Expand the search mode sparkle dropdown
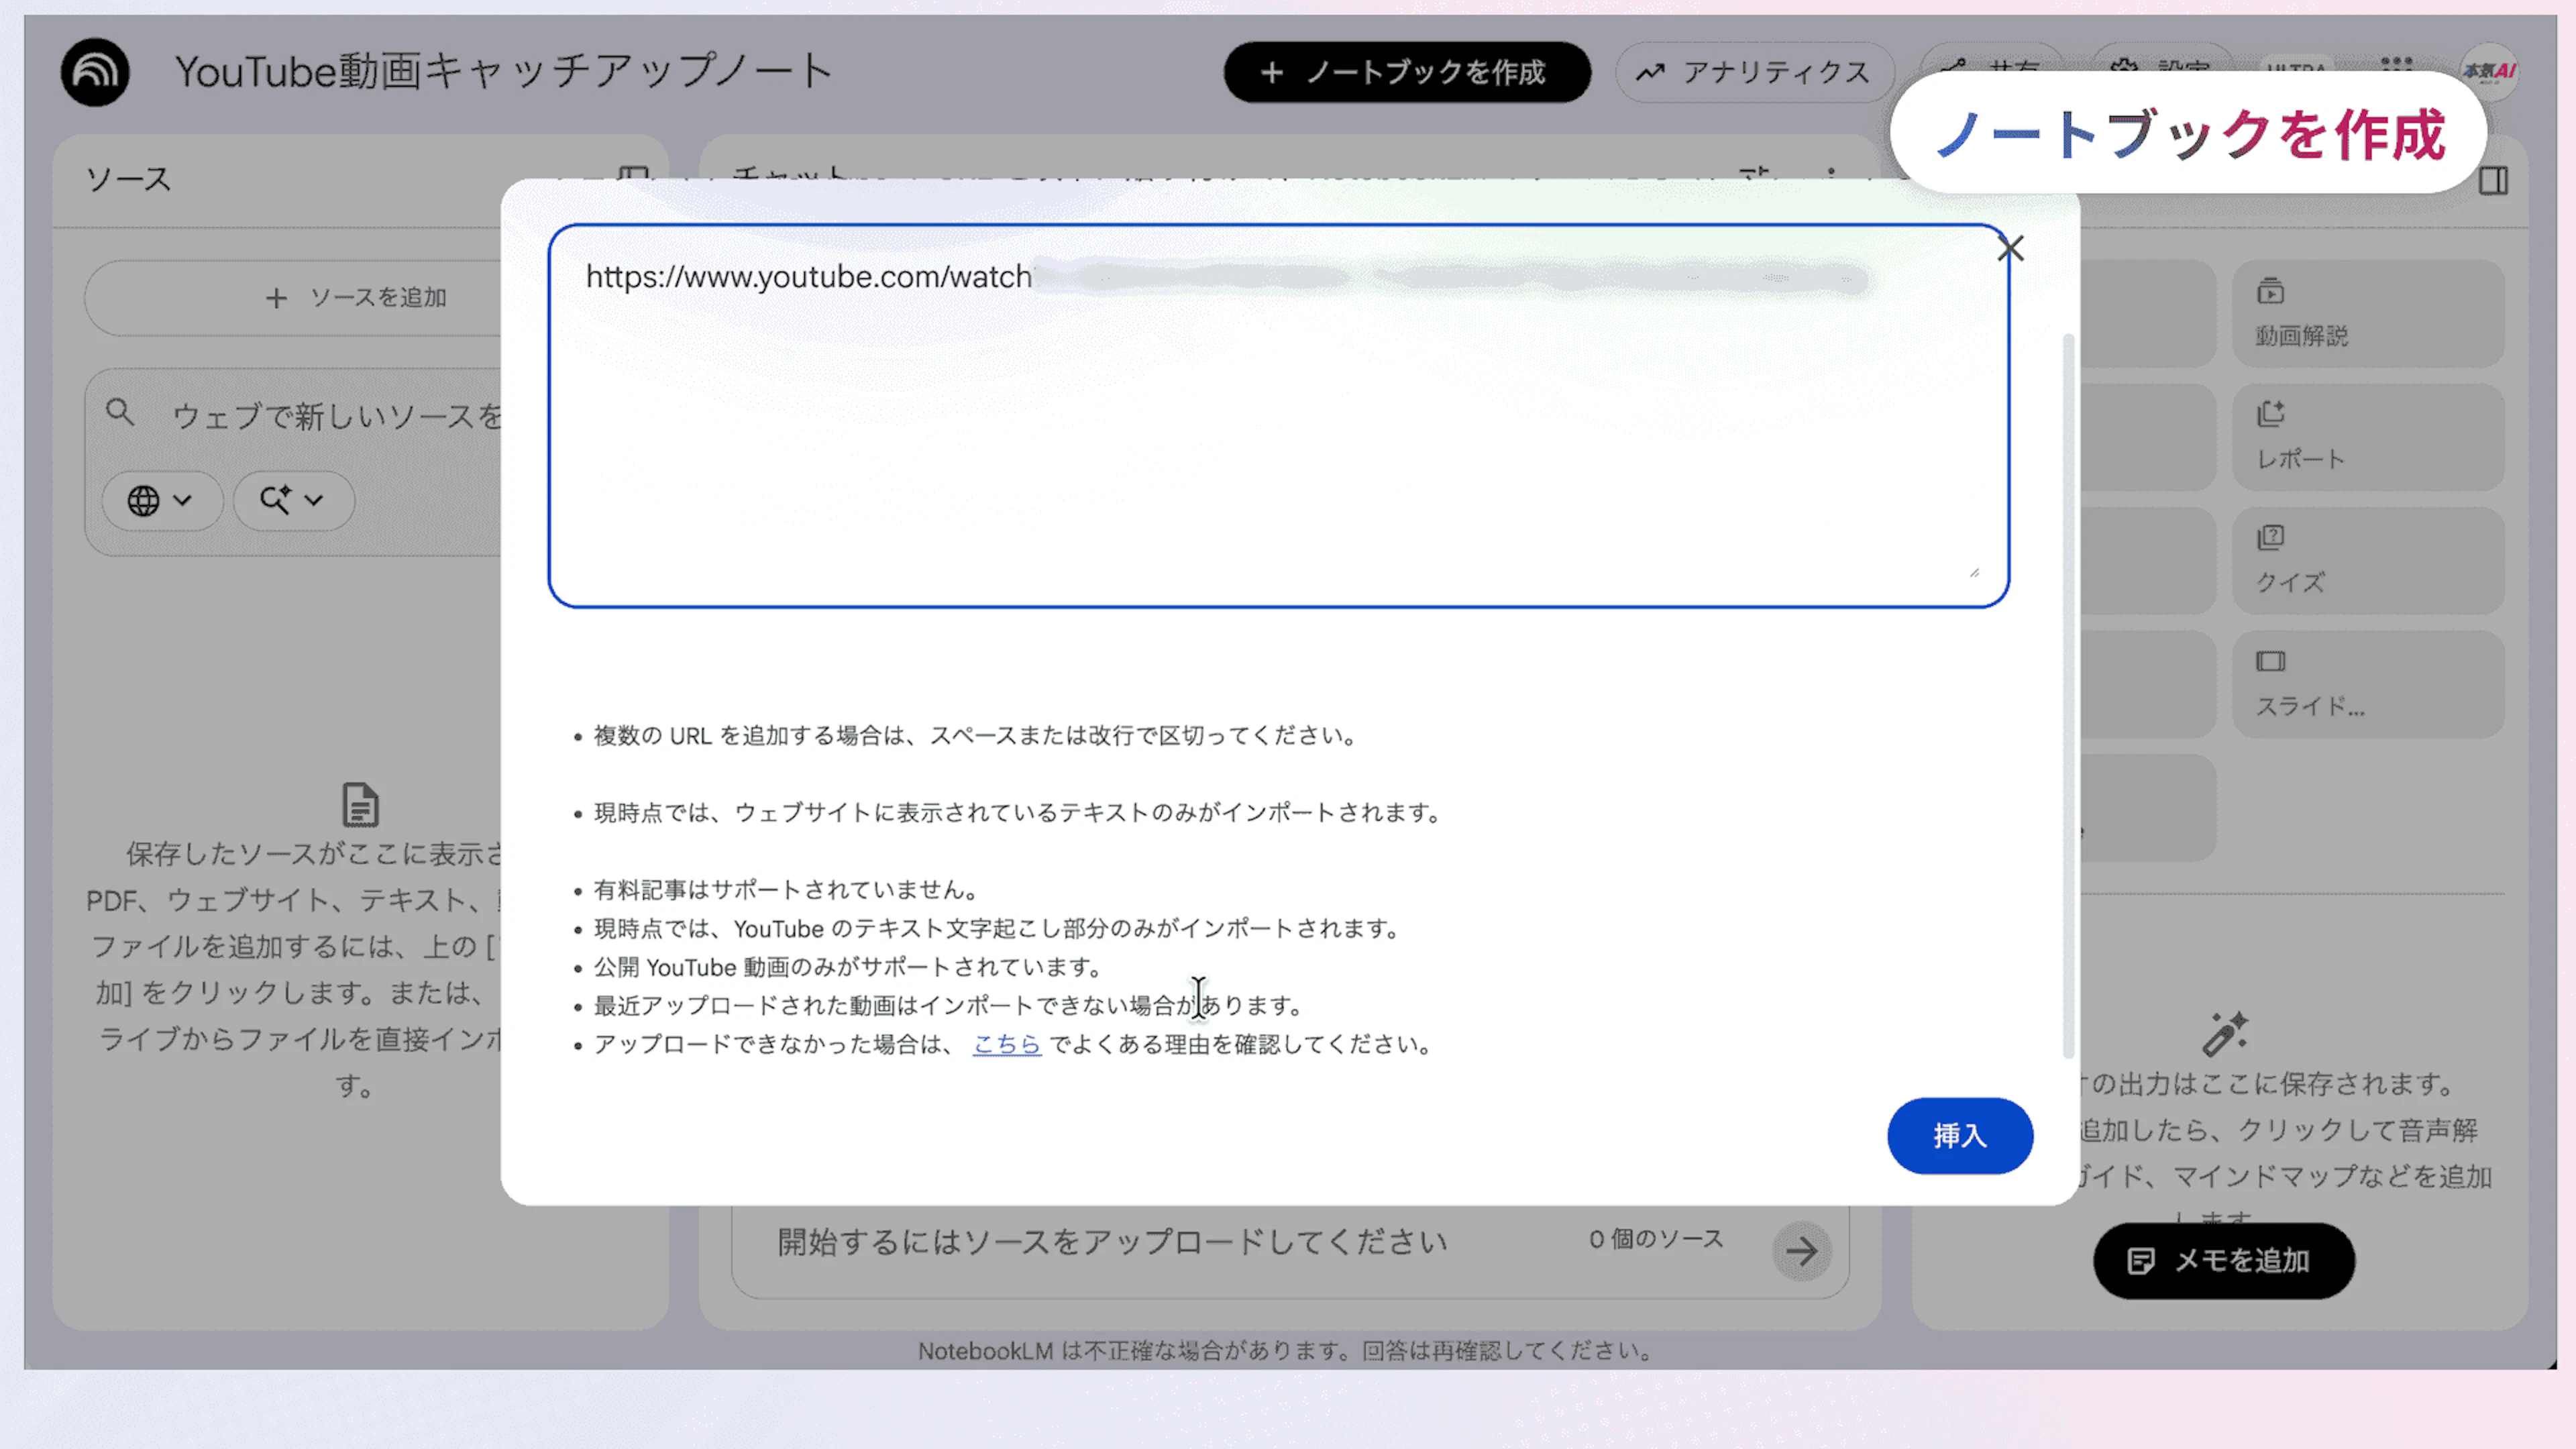The height and width of the screenshot is (1449, 2576). (x=292, y=500)
